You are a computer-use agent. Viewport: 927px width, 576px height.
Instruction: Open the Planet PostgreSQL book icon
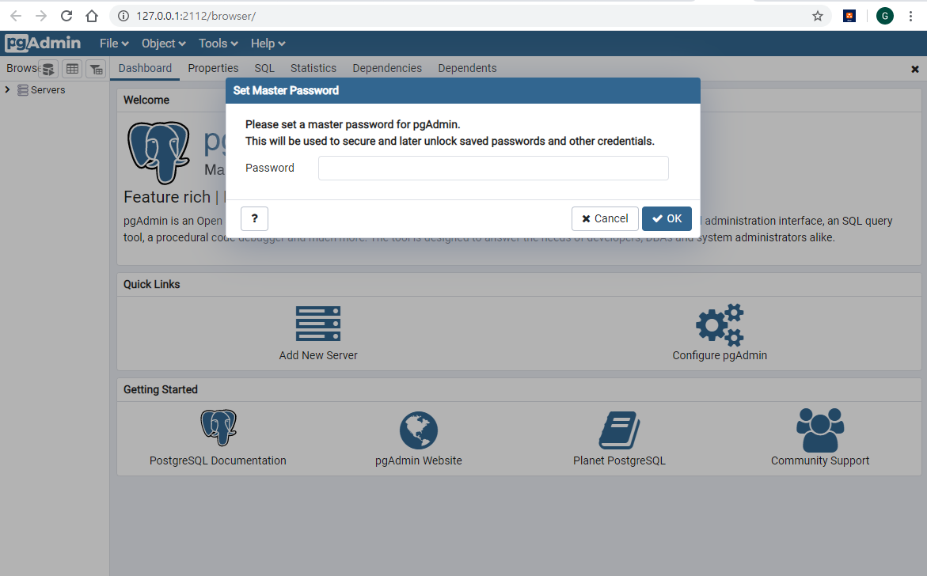619,430
